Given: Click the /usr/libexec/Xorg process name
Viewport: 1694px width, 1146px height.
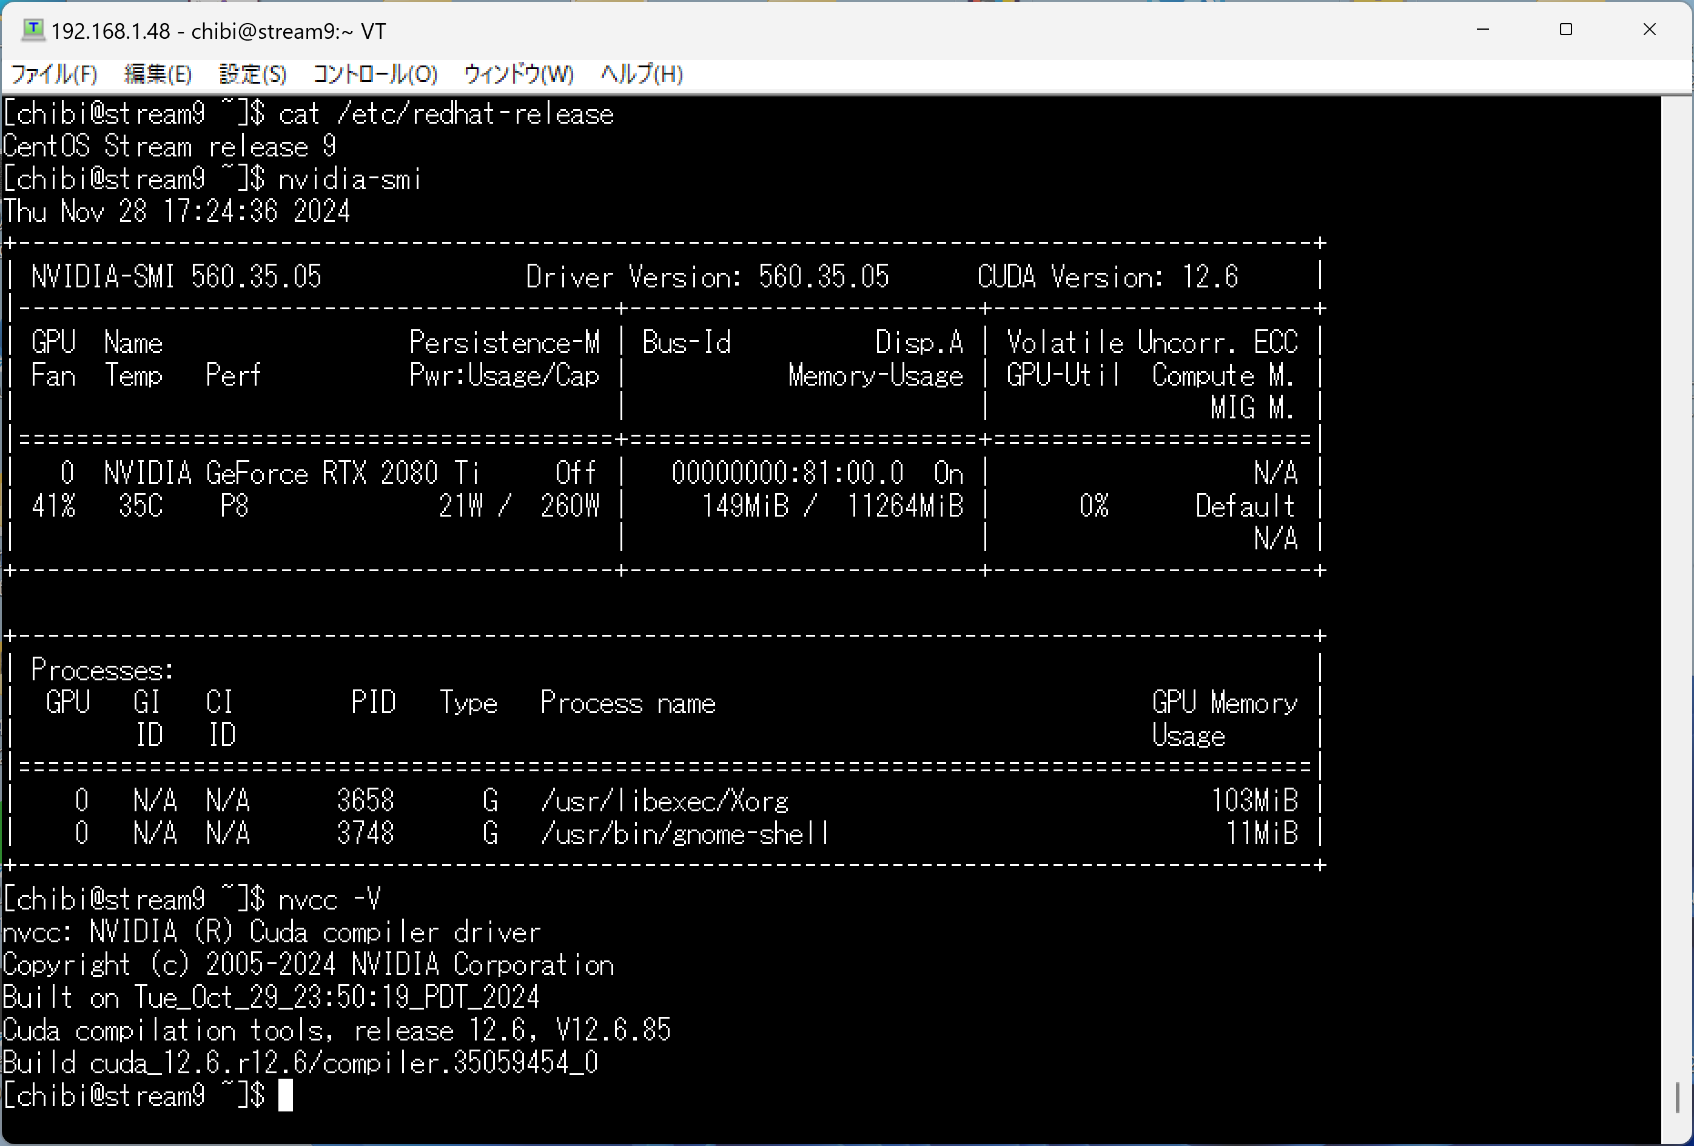Looking at the screenshot, I should (x=664, y=802).
